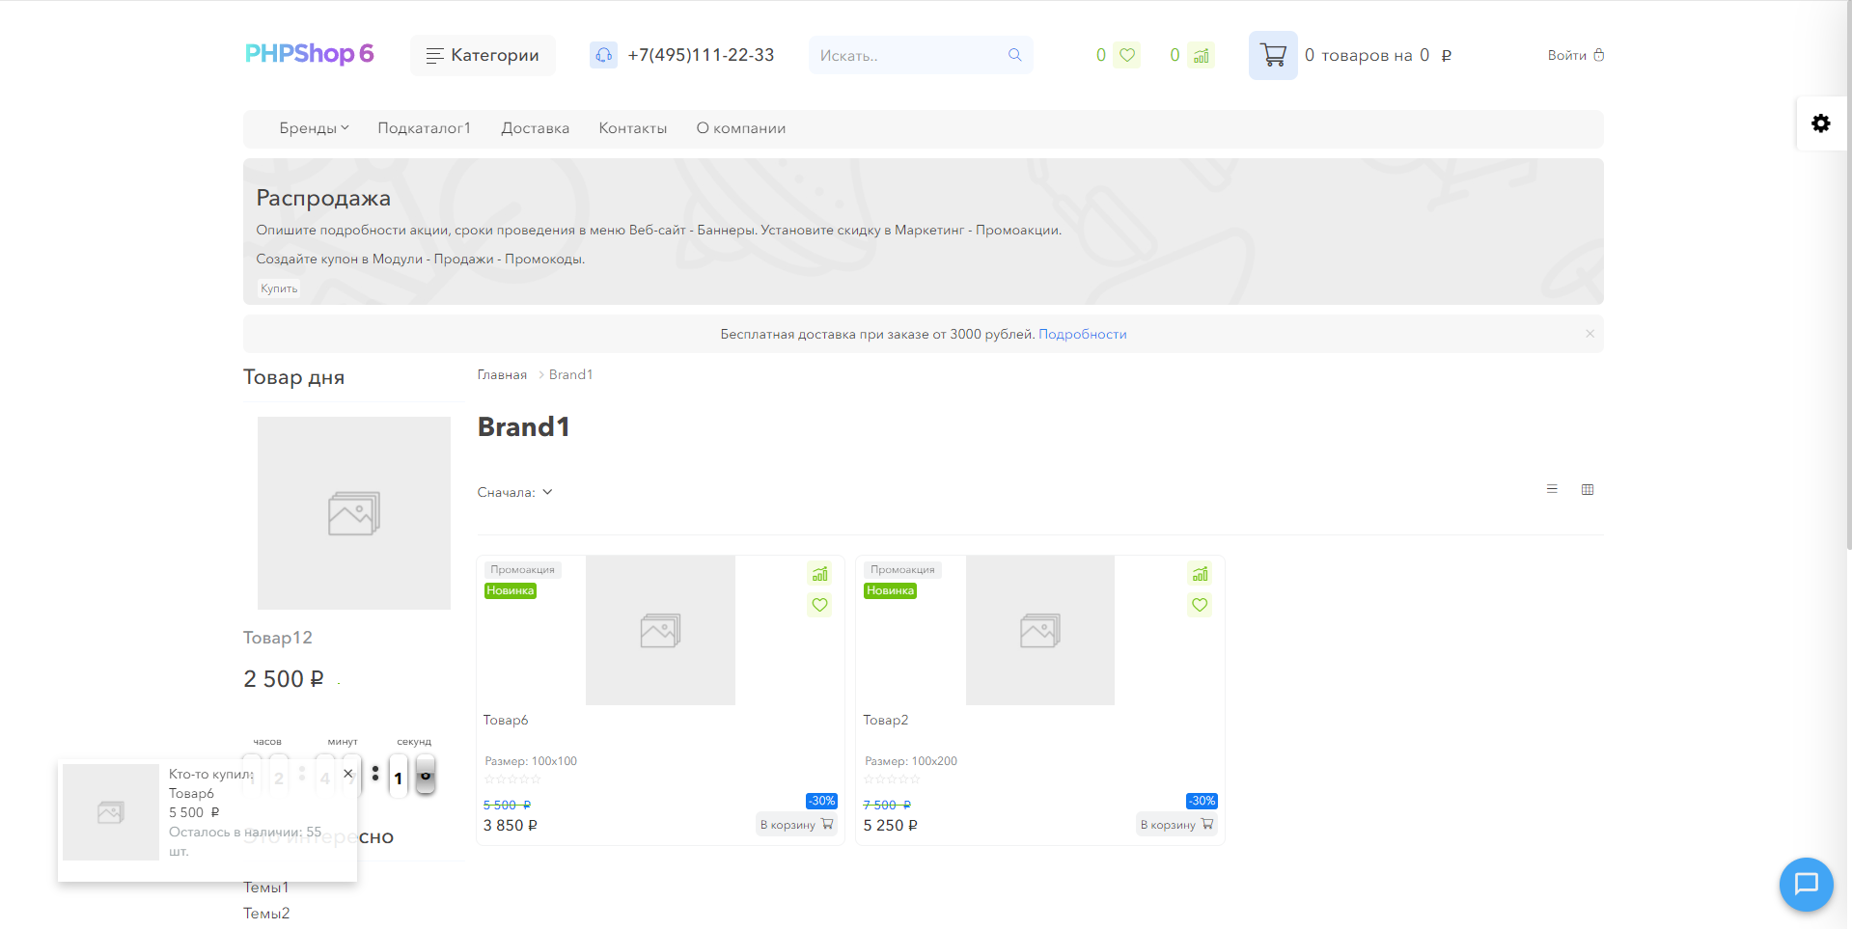This screenshot has height=929, width=1852.
Task: Click the Распродажа banner heading
Action: 323,198
